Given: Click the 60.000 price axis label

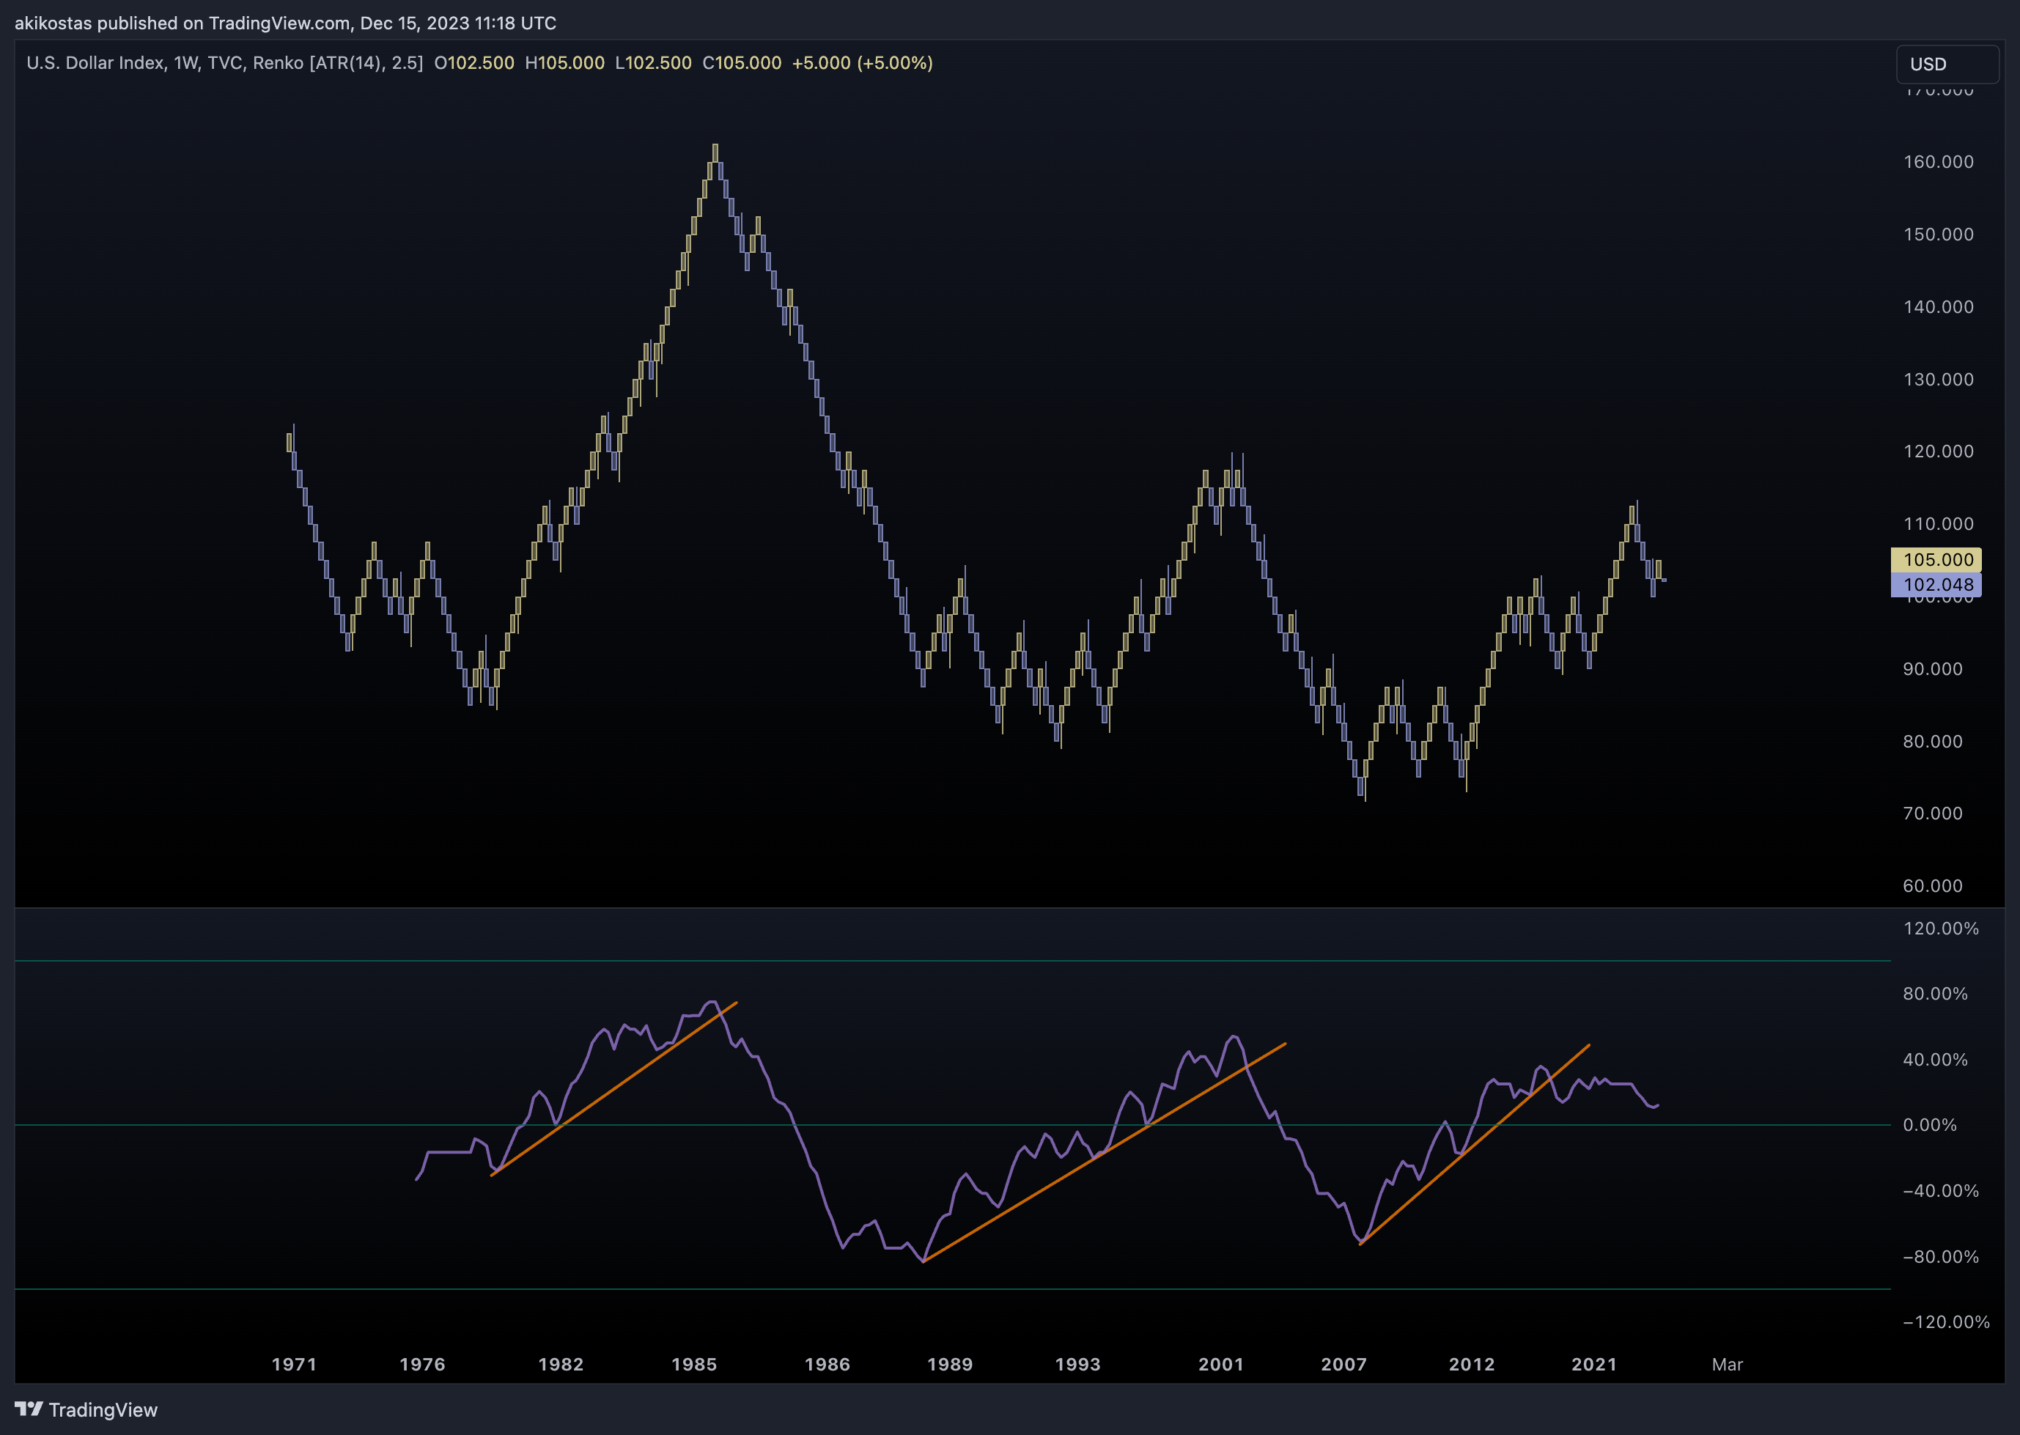Looking at the screenshot, I should 1933,885.
